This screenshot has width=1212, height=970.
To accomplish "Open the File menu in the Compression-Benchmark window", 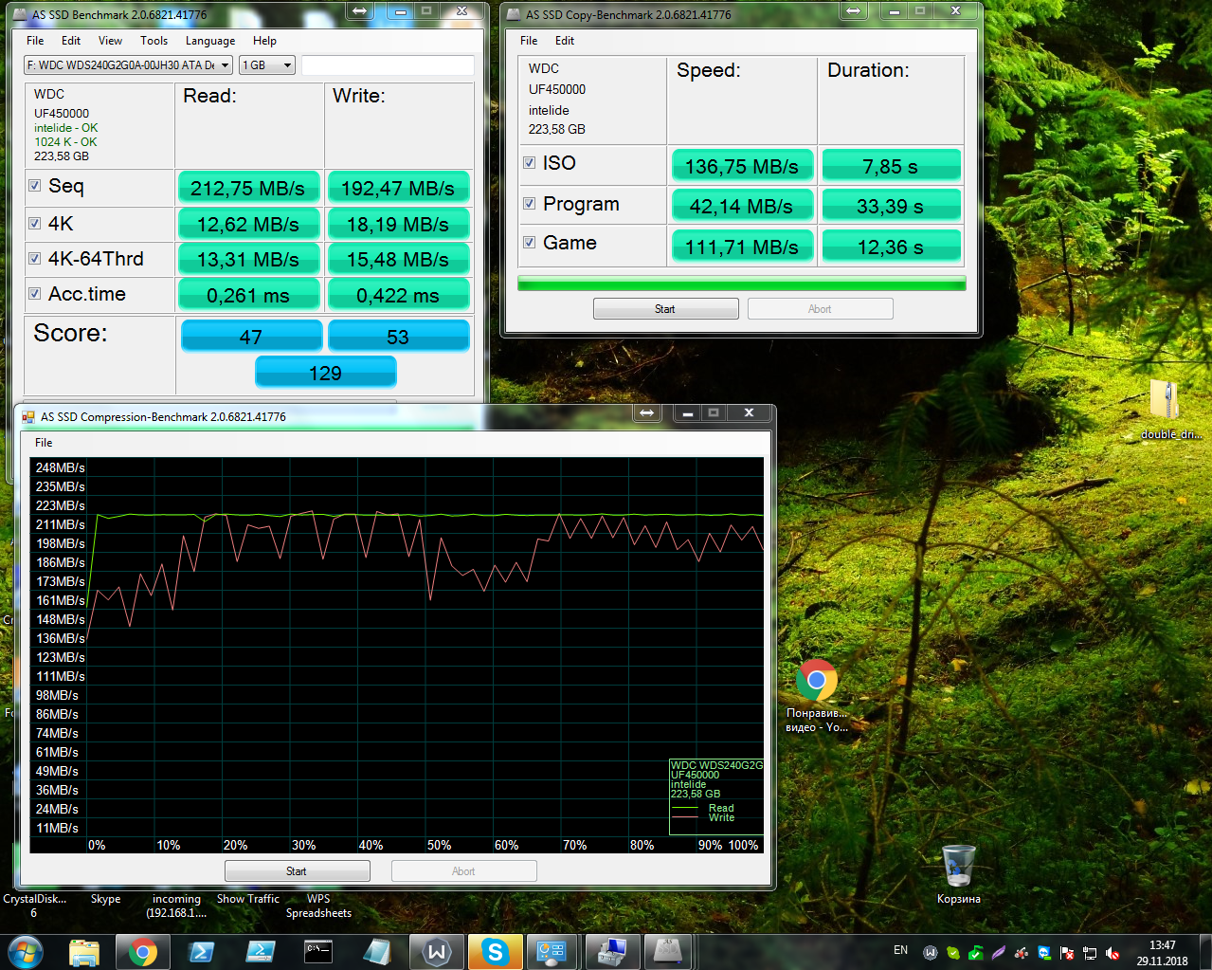I will pos(44,443).
